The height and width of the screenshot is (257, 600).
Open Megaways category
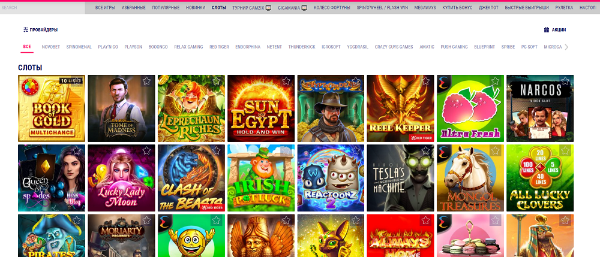pyautogui.click(x=425, y=8)
